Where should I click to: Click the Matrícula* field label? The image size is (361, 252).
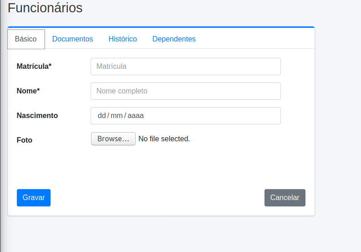[34, 67]
